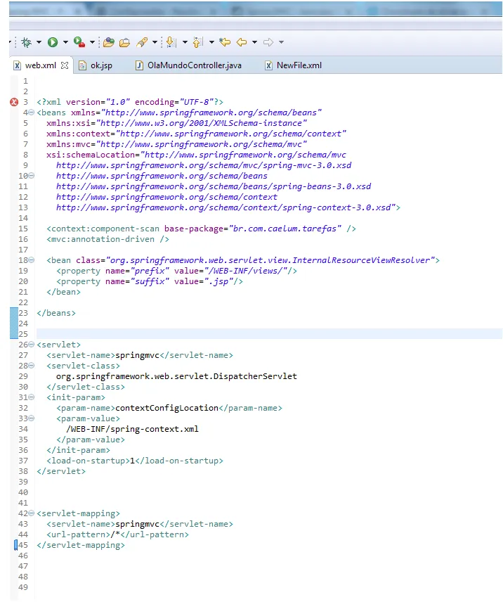Click the XML file icon on web.xml tab
Screen dimensions: 503x609
click(17, 65)
